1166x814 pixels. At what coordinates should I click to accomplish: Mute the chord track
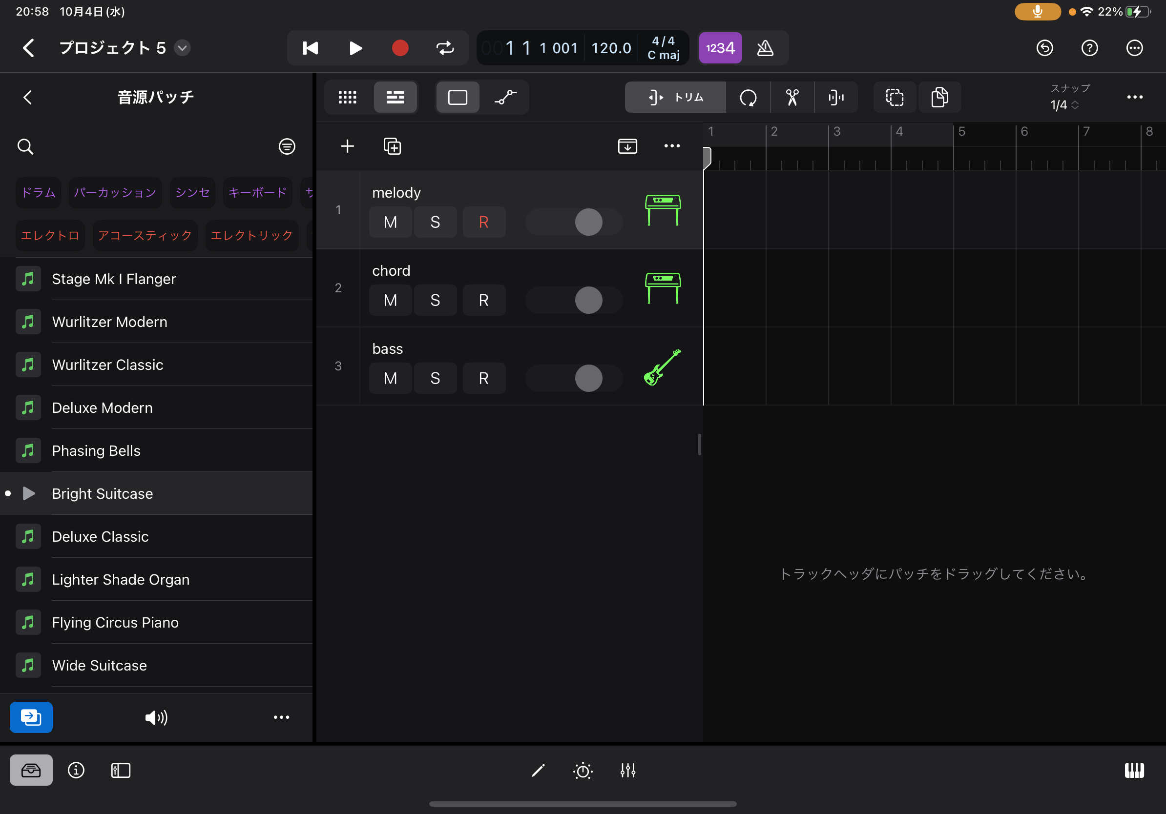pos(391,301)
